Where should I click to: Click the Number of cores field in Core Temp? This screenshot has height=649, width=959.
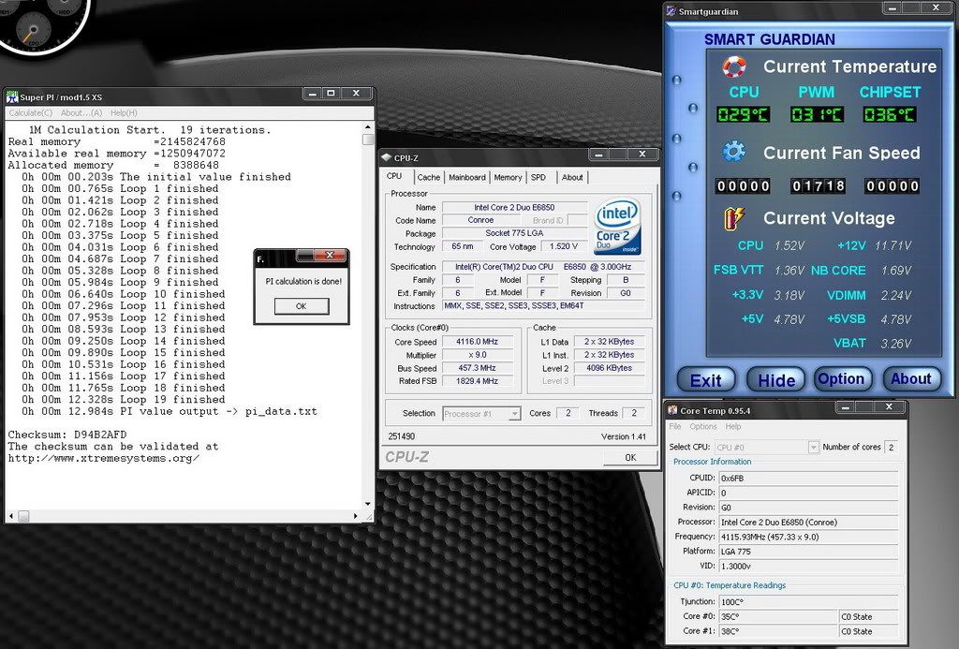click(892, 447)
